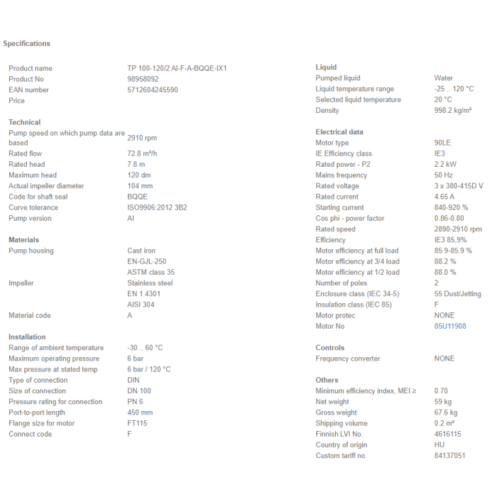Click the Electrical data heading
Image resolution: width=497 pixels, height=497 pixels.
(339, 132)
